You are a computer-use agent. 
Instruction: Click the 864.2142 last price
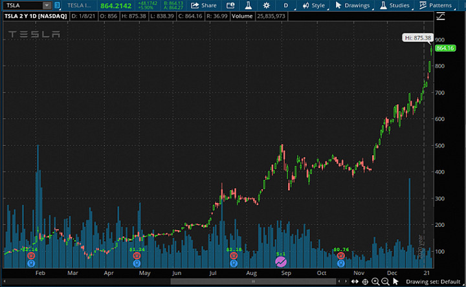116,6
